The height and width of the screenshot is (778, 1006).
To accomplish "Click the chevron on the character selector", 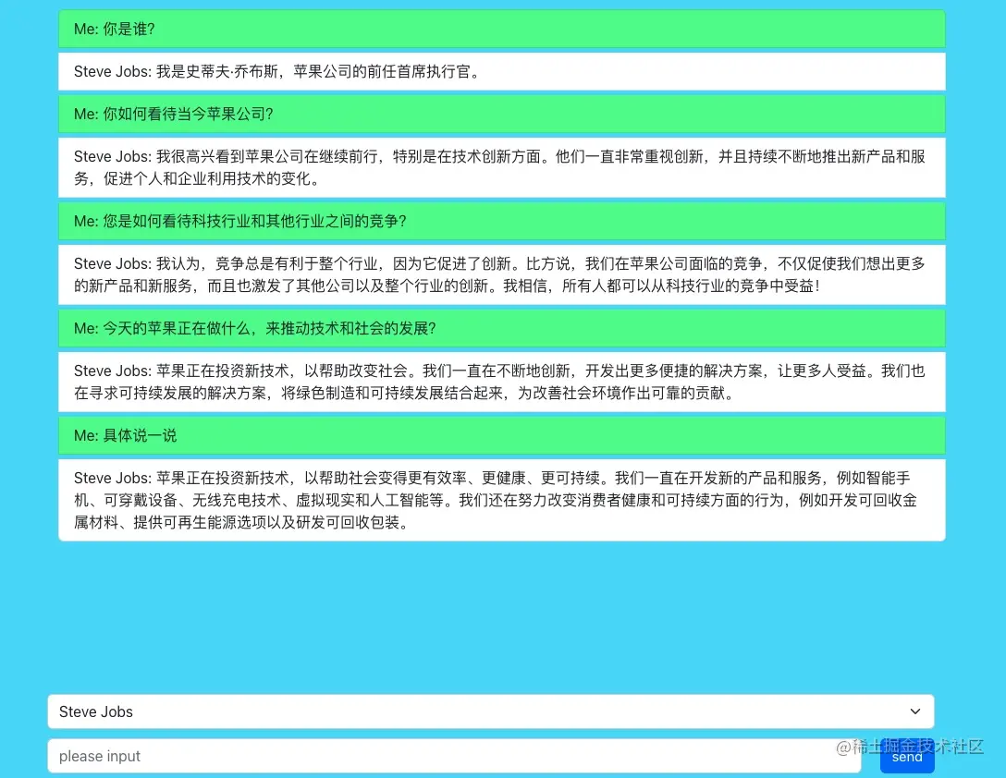I will (x=914, y=711).
